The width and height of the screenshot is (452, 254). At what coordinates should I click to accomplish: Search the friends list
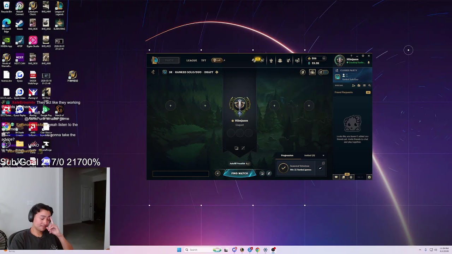coord(369,85)
